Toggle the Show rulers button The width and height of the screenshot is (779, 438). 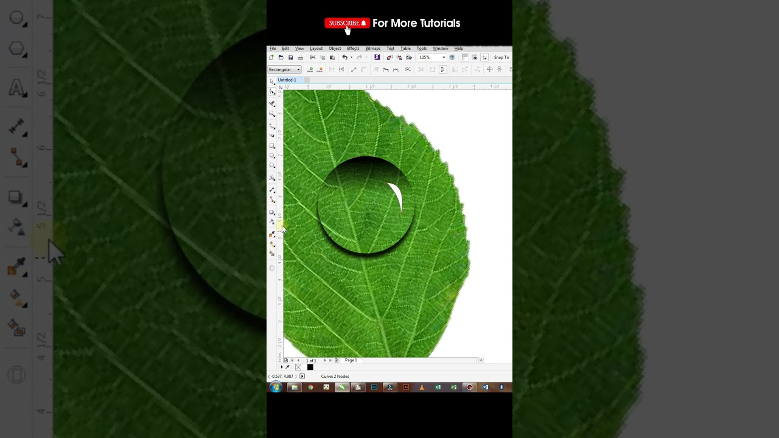464,57
